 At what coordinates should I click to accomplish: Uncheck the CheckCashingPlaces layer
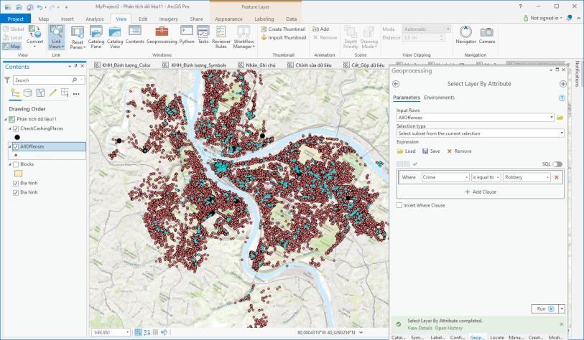[x=16, y=128]
